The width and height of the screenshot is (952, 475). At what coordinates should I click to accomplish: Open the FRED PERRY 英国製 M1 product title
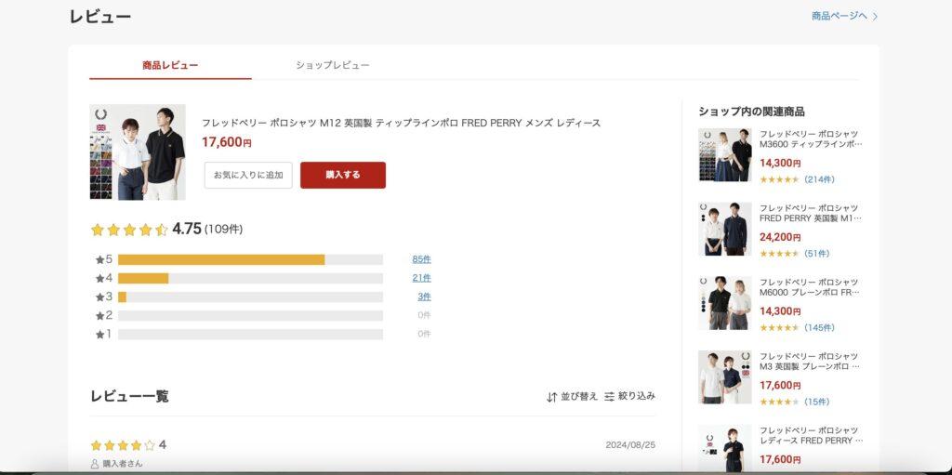(810, 213)
